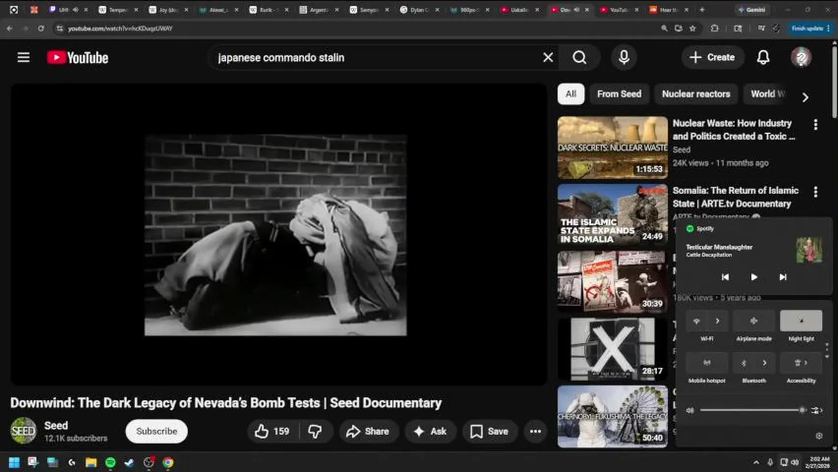Open the Create button

[712, 58]
